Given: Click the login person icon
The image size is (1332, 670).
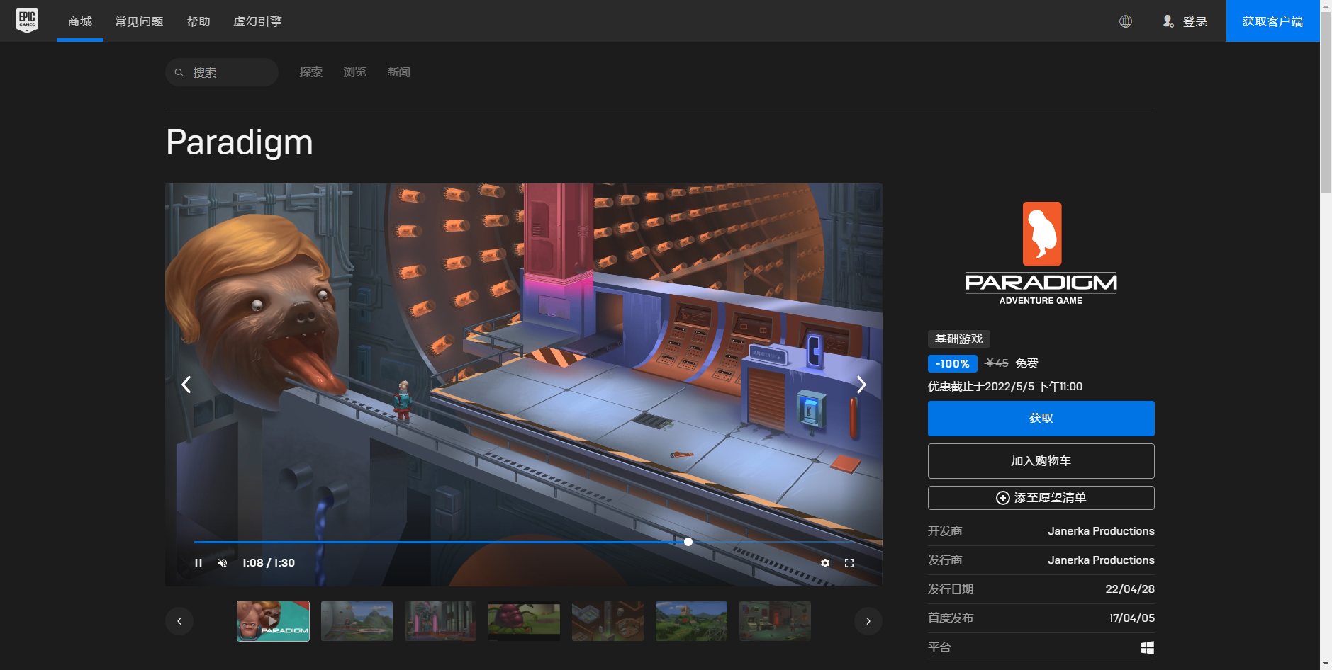Looking at the screenshot, I should [1167, 21].
